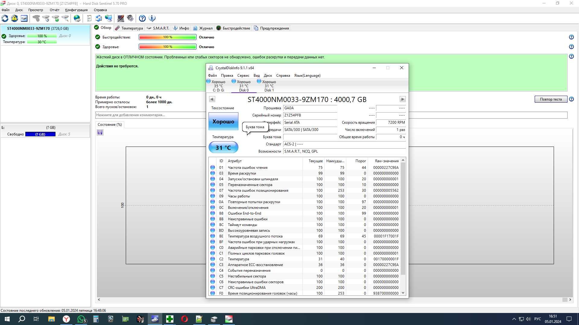Click the S.M.A.R.T. tab in CrystalDiskInfo
The image size is (579, 325).
[161, 28]
